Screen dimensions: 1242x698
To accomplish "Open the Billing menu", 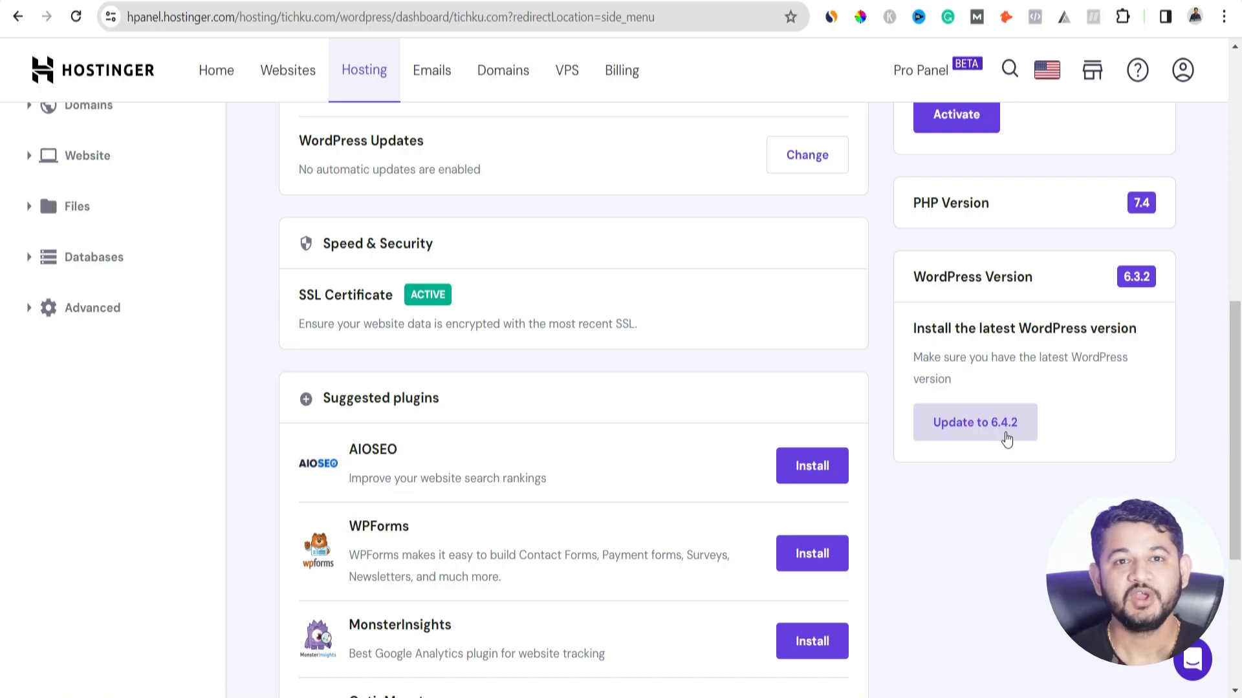I will click(622, 70).
